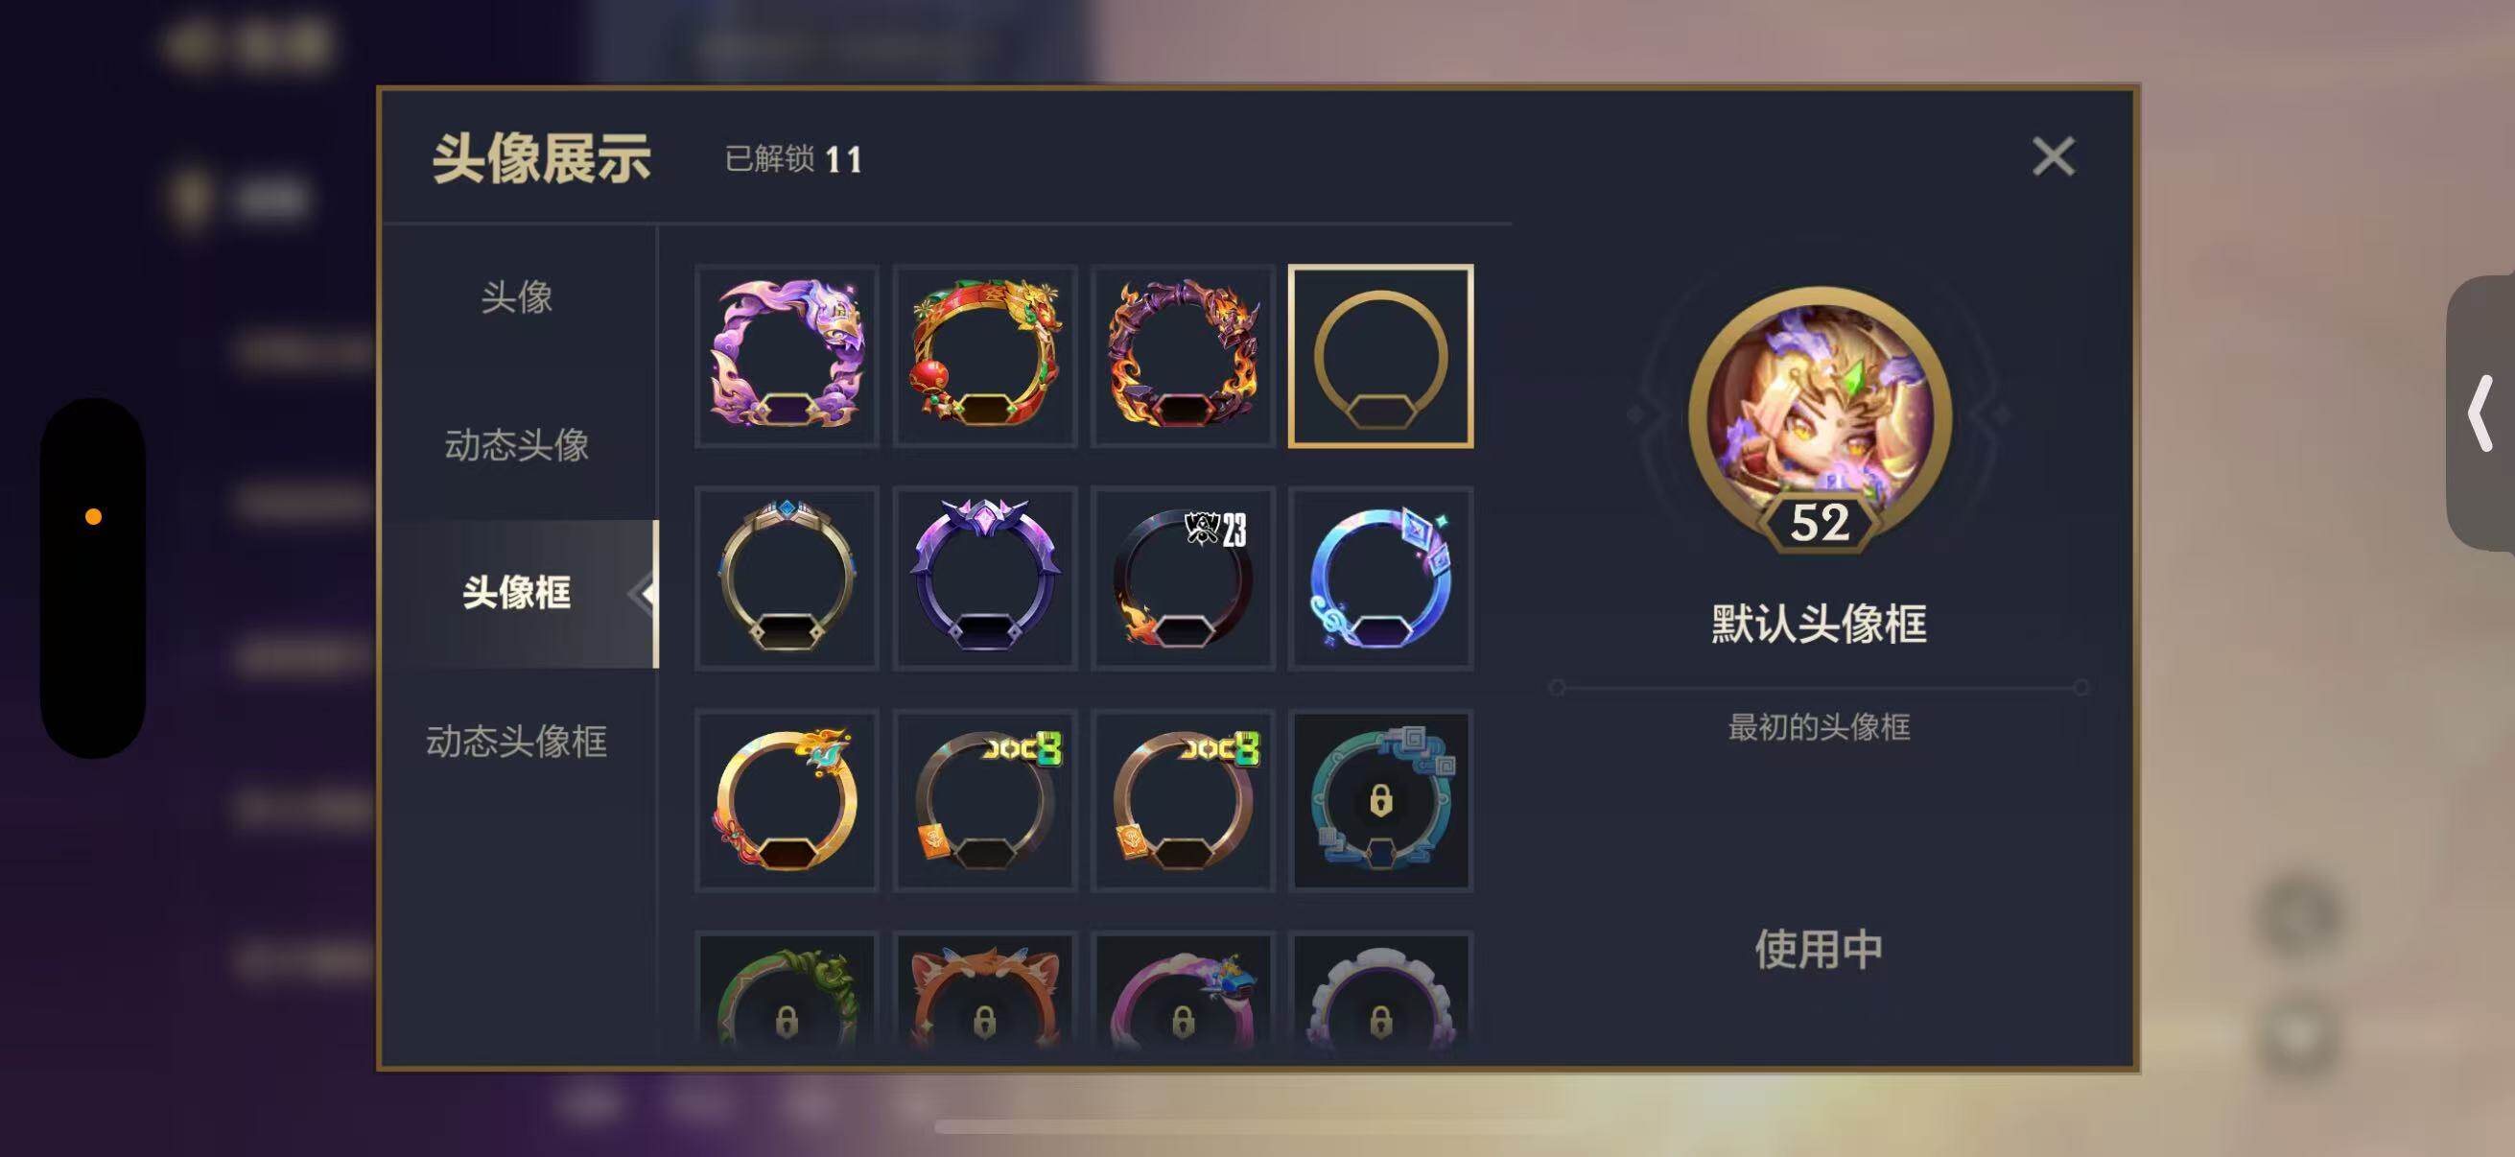Image resolution: width=2515 pixels, height=1157 pixels.
Task: Close the 头像展示 dialog
Action: coord(2054,156)
